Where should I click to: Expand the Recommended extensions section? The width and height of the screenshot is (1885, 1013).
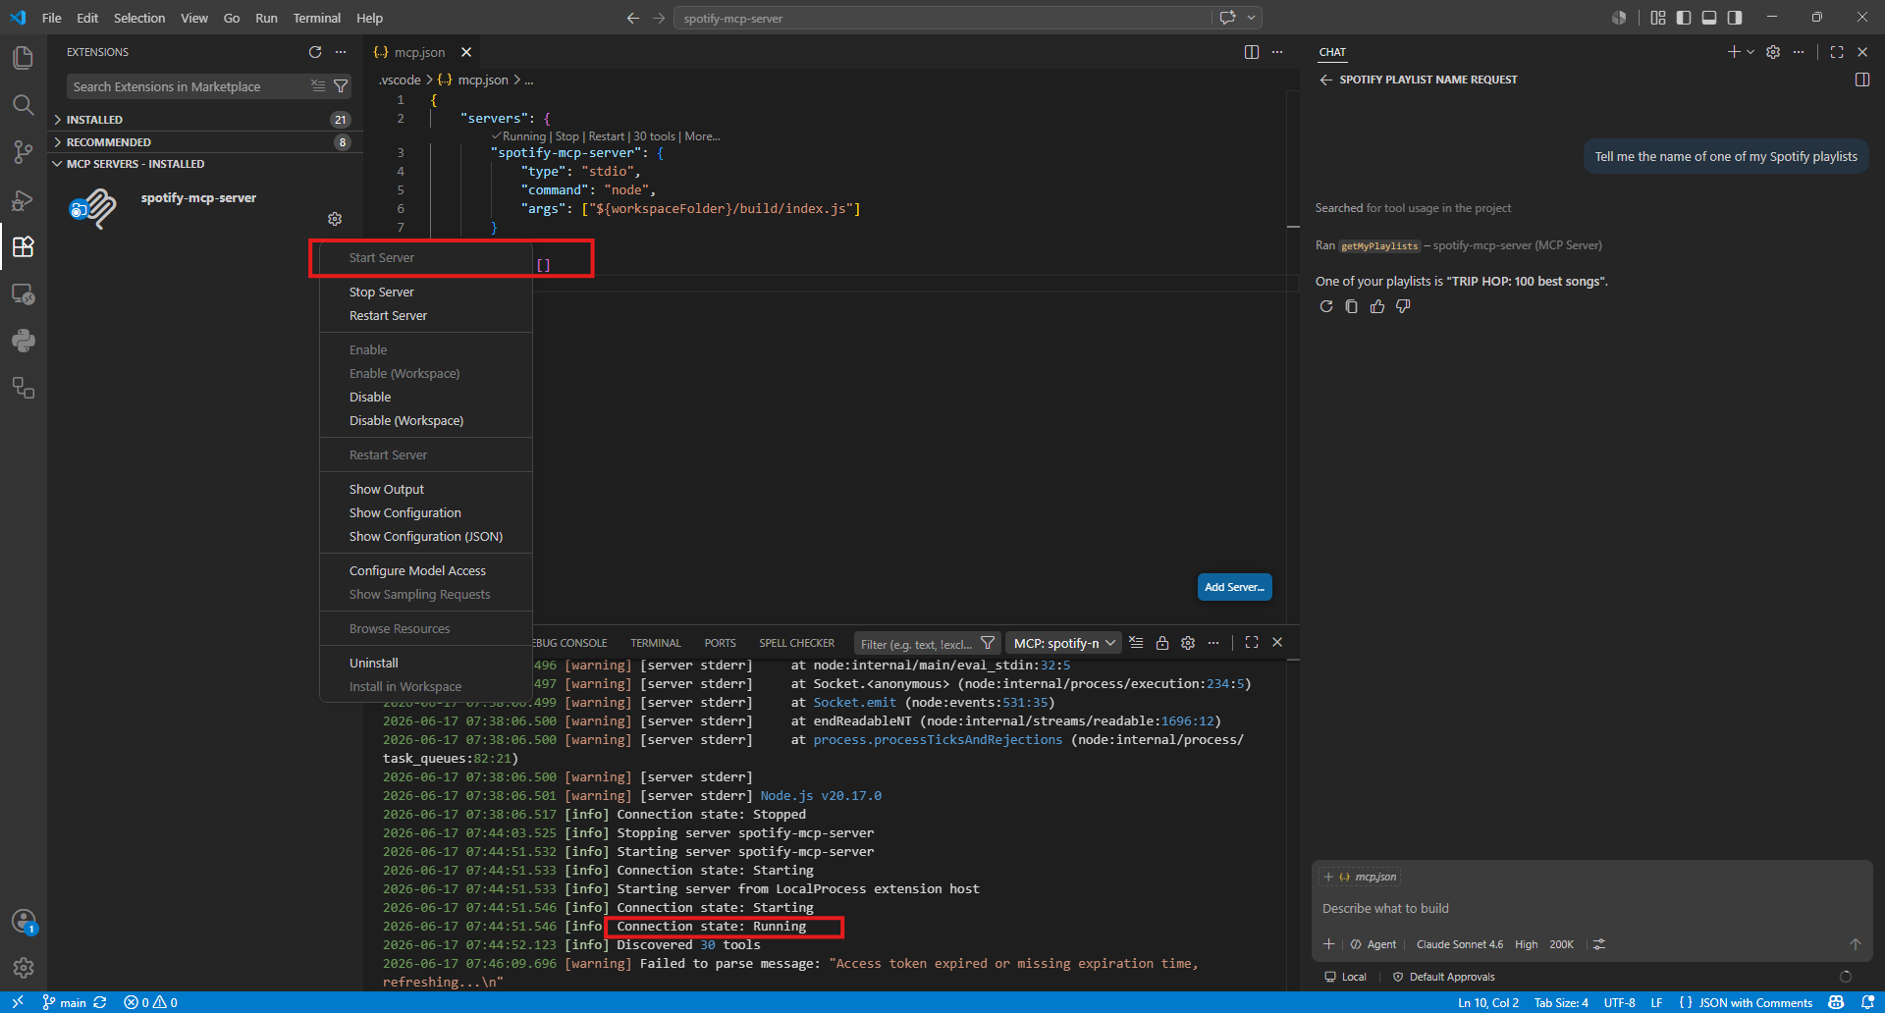[x=205, y=142]
